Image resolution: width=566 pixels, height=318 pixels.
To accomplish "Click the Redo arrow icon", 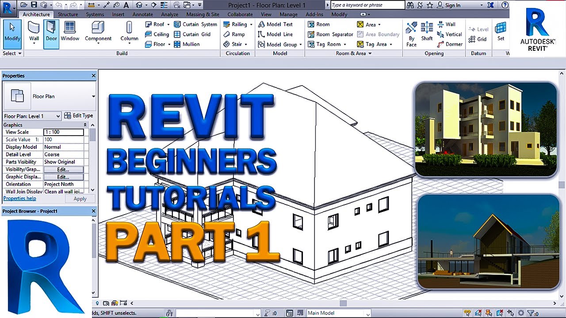I will pyautogui.click(x=73, y=5).
